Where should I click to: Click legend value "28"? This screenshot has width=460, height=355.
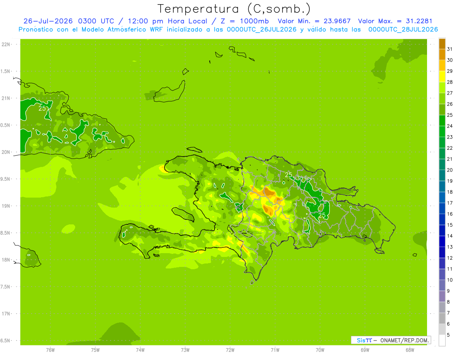[450, 82]
